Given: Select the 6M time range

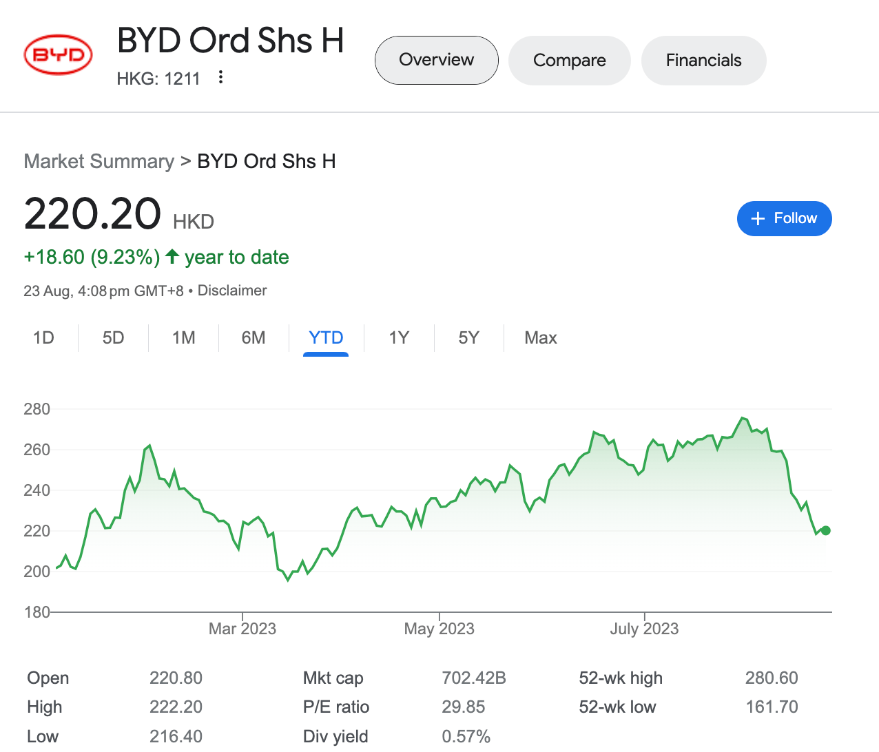Looking at the screenshot, I should coord(254,337).
